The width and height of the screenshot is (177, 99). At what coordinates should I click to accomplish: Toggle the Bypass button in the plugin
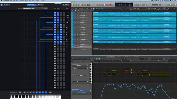pyautogui.click(x=7, y=5)
